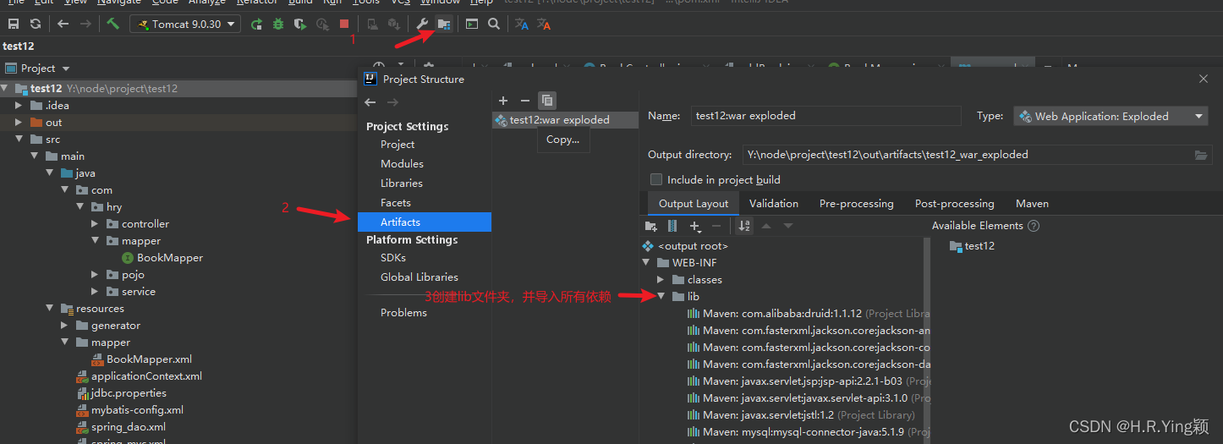The height and width of the screenshot is (444, 1223).
Task: Select Libraries in Project Settings
Action: pos(401,184)
